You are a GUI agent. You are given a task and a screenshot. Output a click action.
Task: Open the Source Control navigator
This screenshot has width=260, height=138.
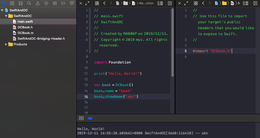[12, 3]
